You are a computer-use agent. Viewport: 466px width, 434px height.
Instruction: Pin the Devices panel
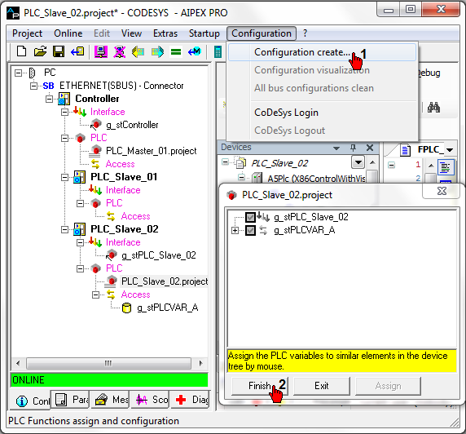(x=353, y=148)
